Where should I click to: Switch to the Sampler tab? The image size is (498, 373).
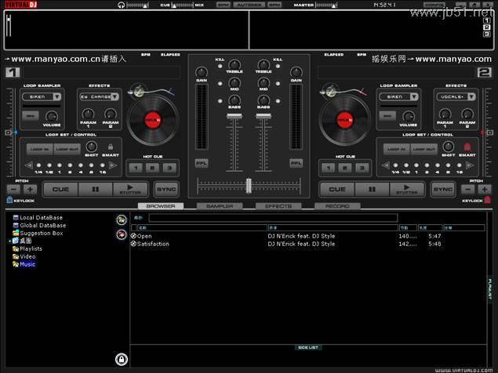tap(219, 206)
